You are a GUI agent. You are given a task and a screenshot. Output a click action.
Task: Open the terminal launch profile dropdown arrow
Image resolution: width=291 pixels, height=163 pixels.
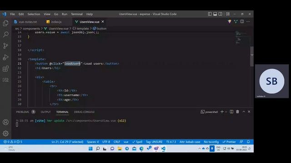click(x=226, y=112)
